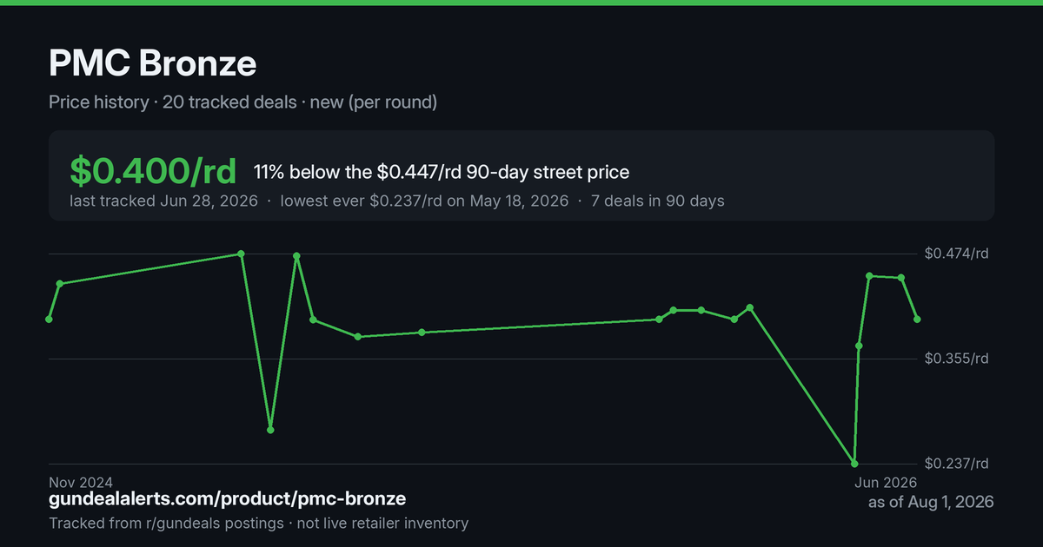This screenshot has width=1043, height=547.
Task: Click the $0.400/rd current price
Action: (x=153, y=171)
